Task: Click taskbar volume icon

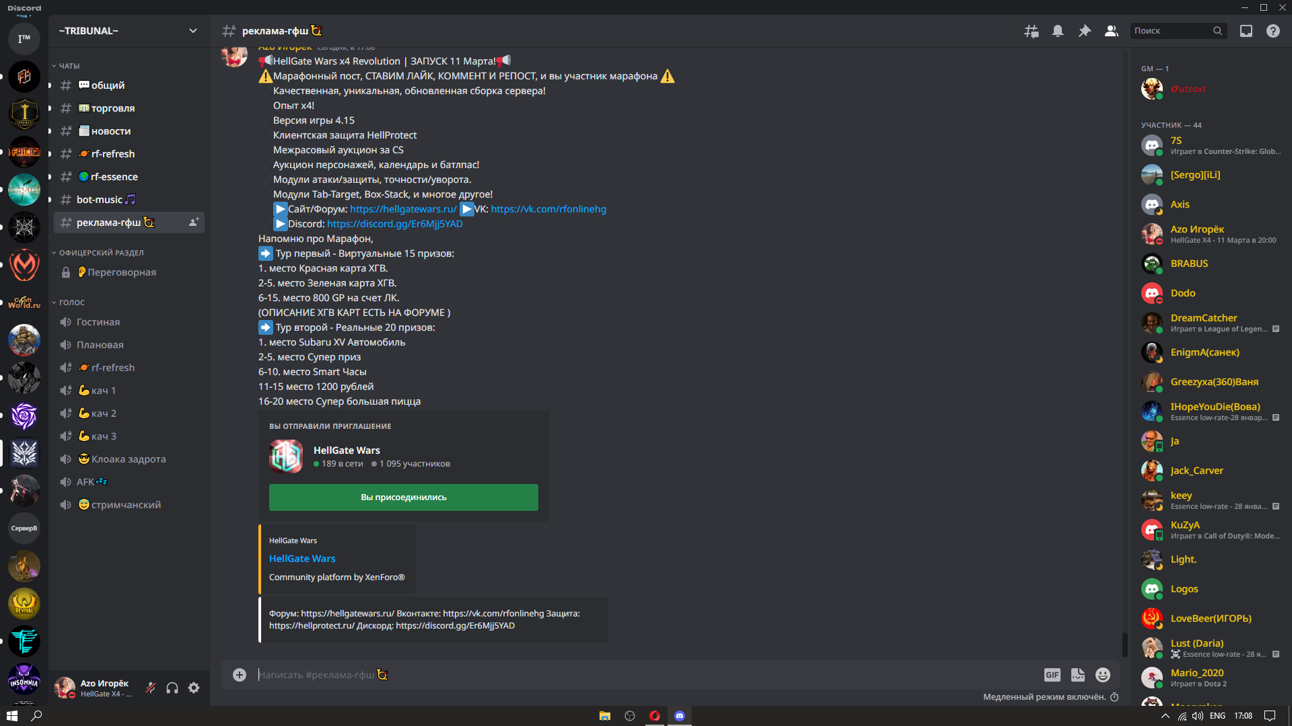Action: coord(1198,716)
